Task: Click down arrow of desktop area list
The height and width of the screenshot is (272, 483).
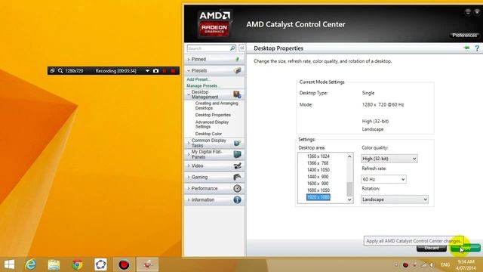Action: point(349,199)
